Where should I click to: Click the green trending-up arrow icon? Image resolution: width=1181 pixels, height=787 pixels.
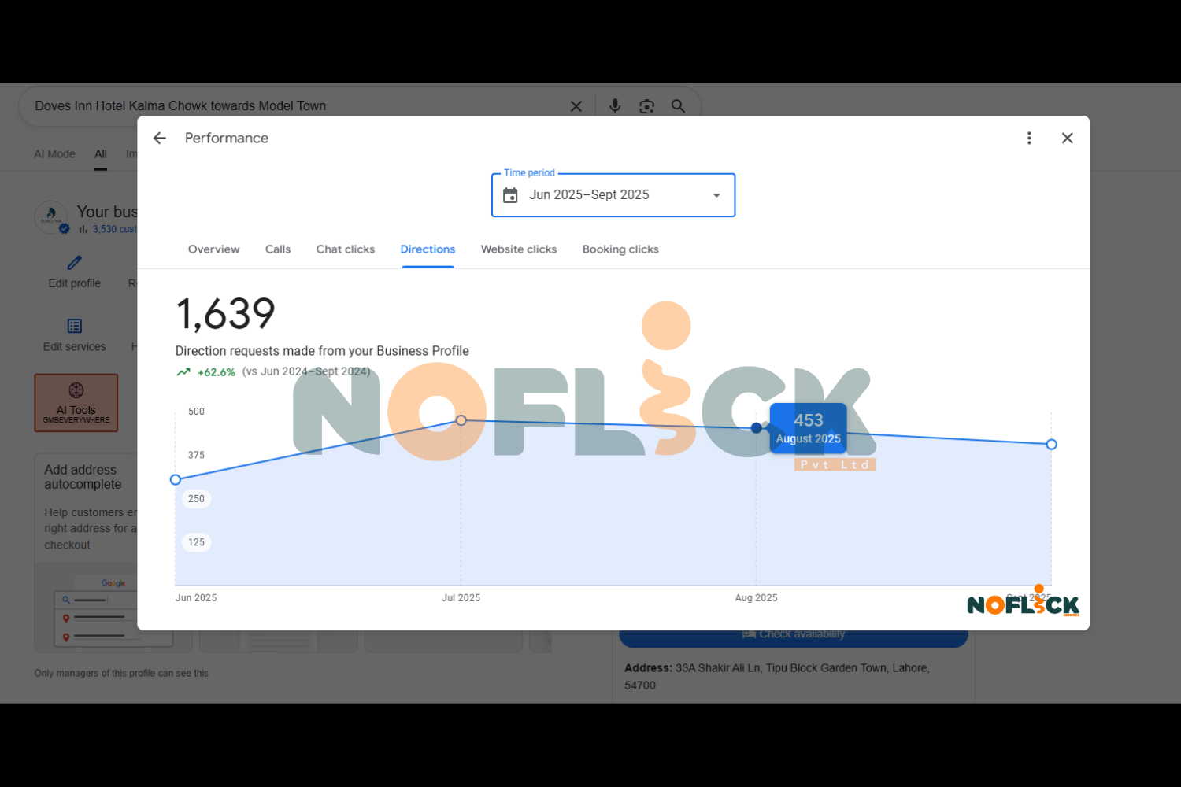click(x=183, y=372)
